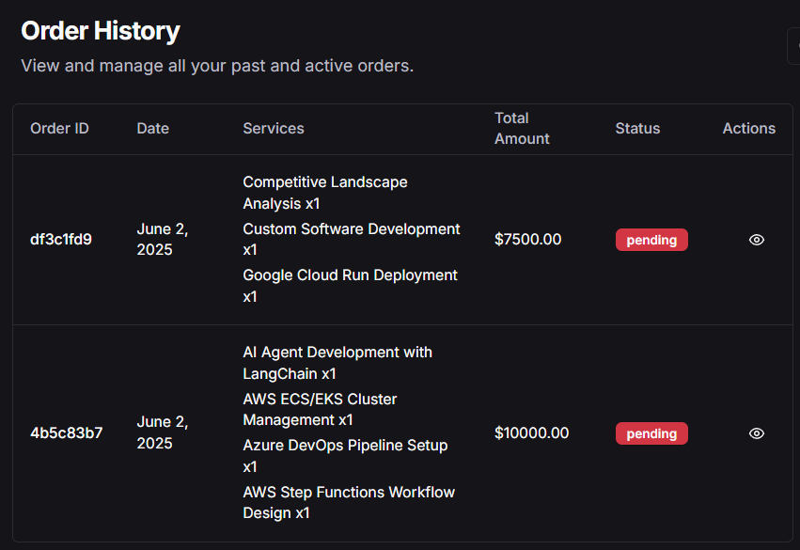800x550 pixels.
Task: Click the Competitive Landscape Analysis service entry
Action: 324,193
